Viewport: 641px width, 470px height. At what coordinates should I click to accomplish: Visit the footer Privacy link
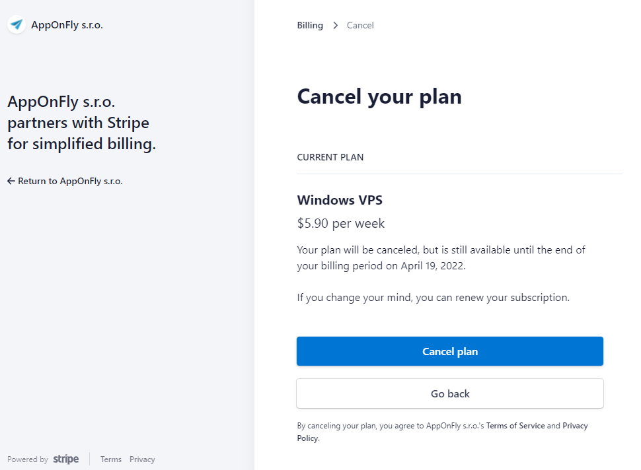(142, 459)
